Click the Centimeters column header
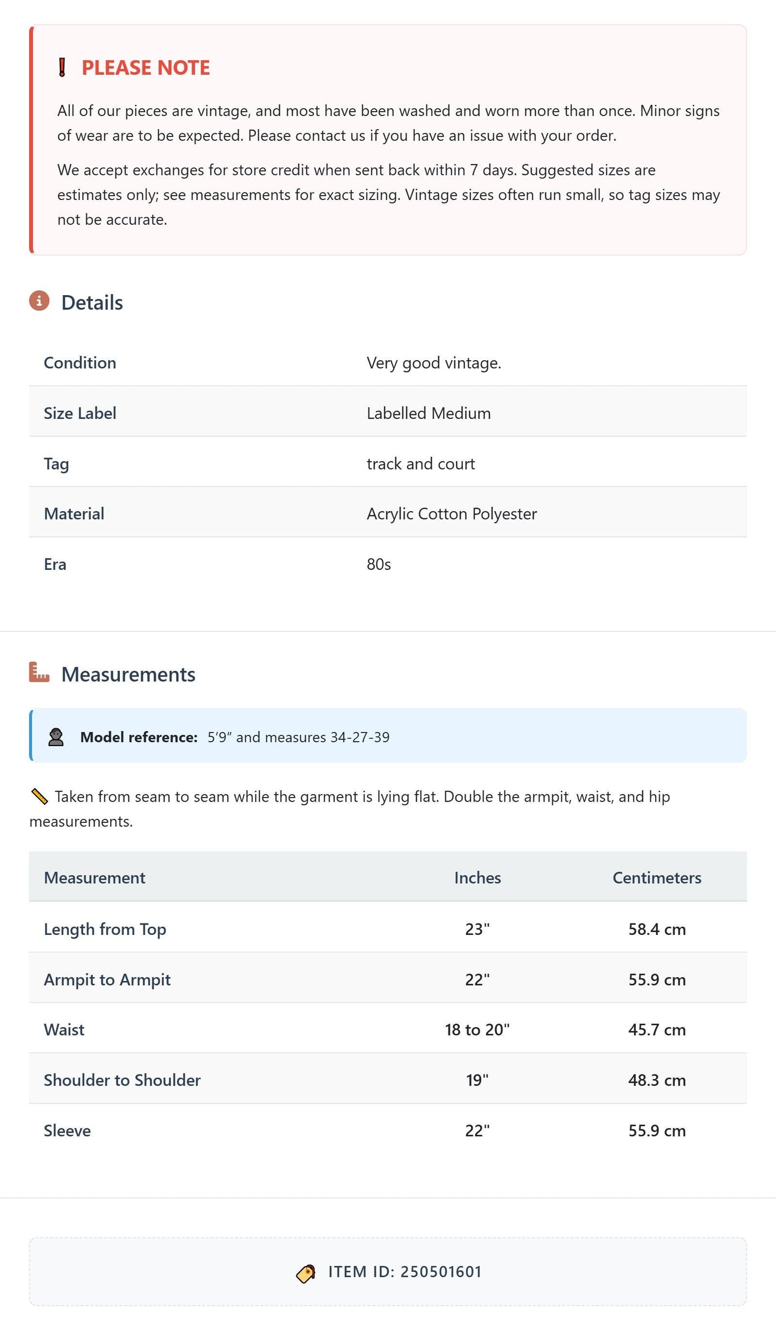The image size is (776, 1331). (x=657, y=878)
